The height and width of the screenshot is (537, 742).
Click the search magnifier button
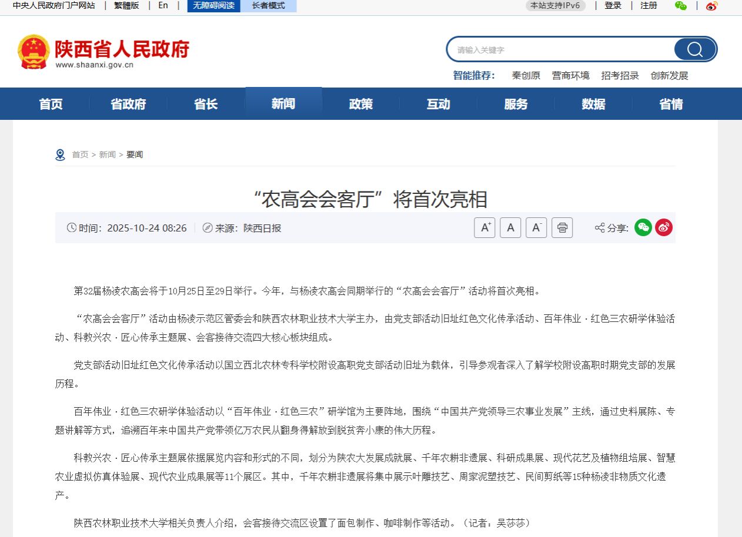point(694,49)
